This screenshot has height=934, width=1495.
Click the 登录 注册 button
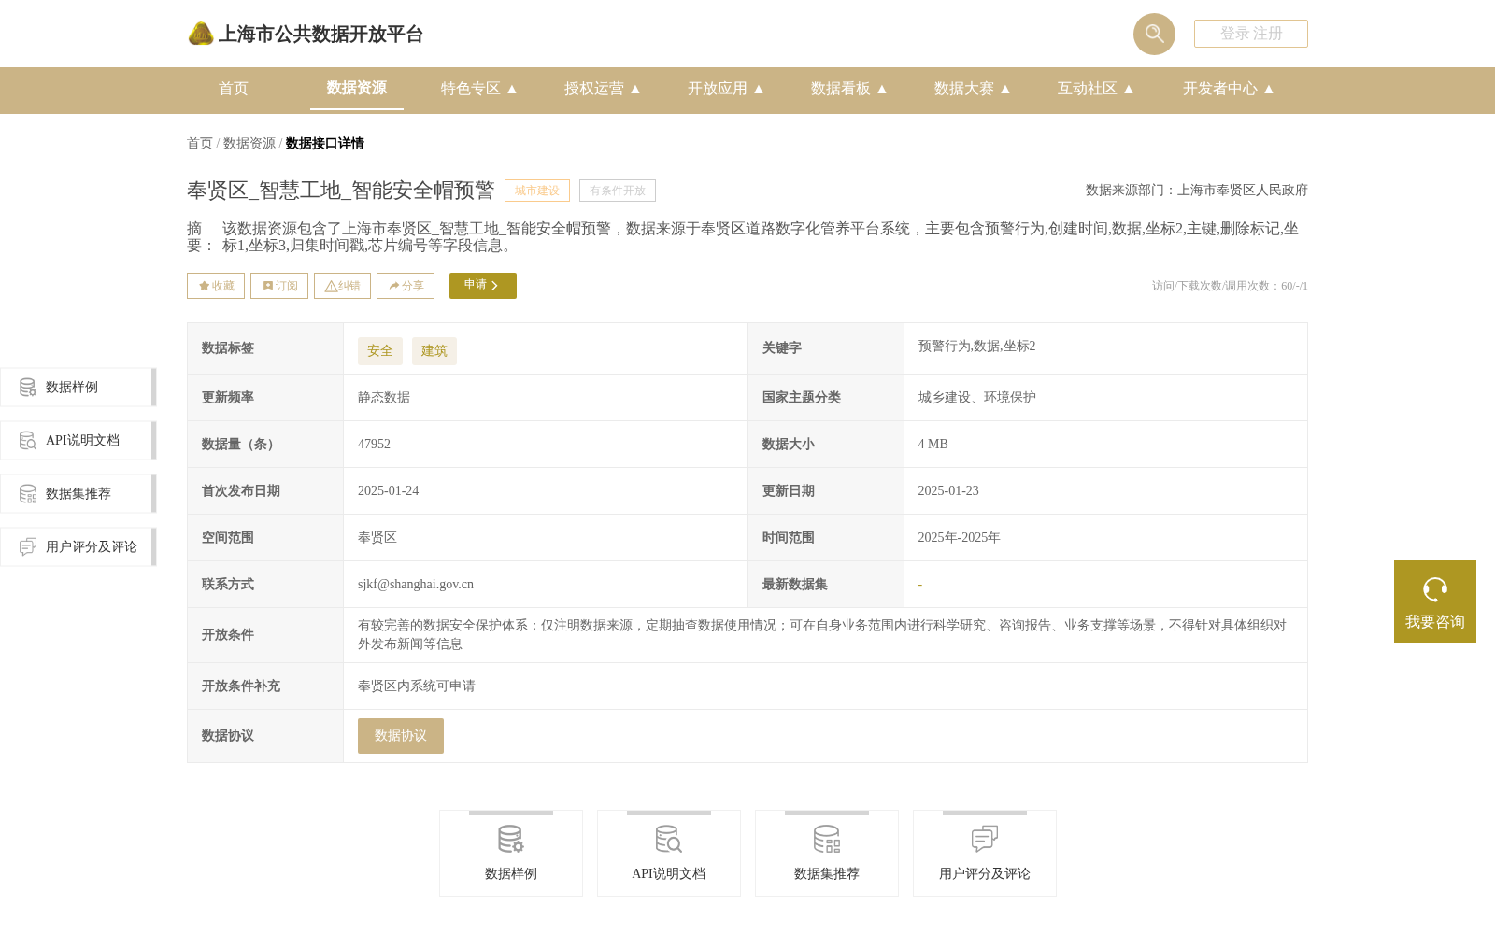pos(1251,34)
